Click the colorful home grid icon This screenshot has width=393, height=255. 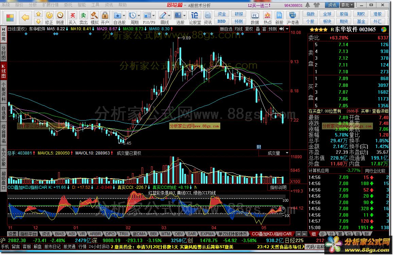[x=10, y=18]
